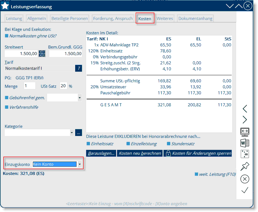Open the Beteiligte Personen tab

(x=70, y=18)
